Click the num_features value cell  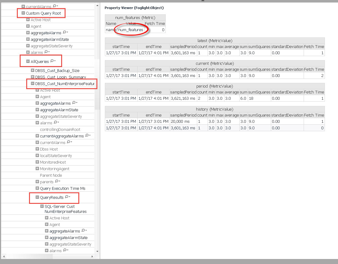[x=131, y=30]
